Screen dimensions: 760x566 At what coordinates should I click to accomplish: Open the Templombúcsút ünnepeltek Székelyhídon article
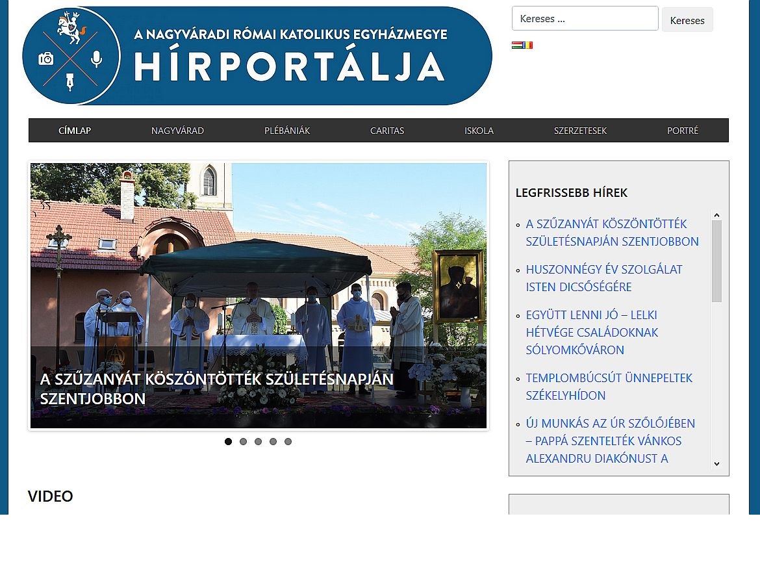609,387
